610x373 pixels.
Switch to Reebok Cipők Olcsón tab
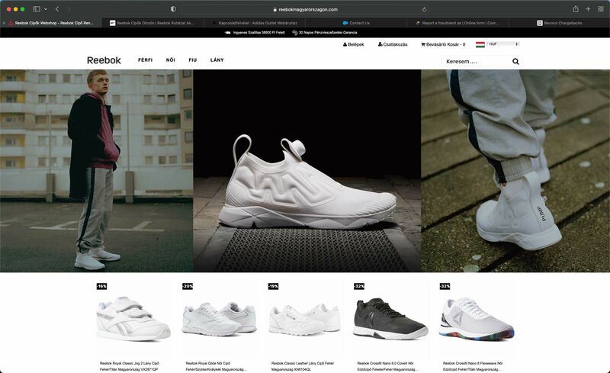[x=152, y=23]
